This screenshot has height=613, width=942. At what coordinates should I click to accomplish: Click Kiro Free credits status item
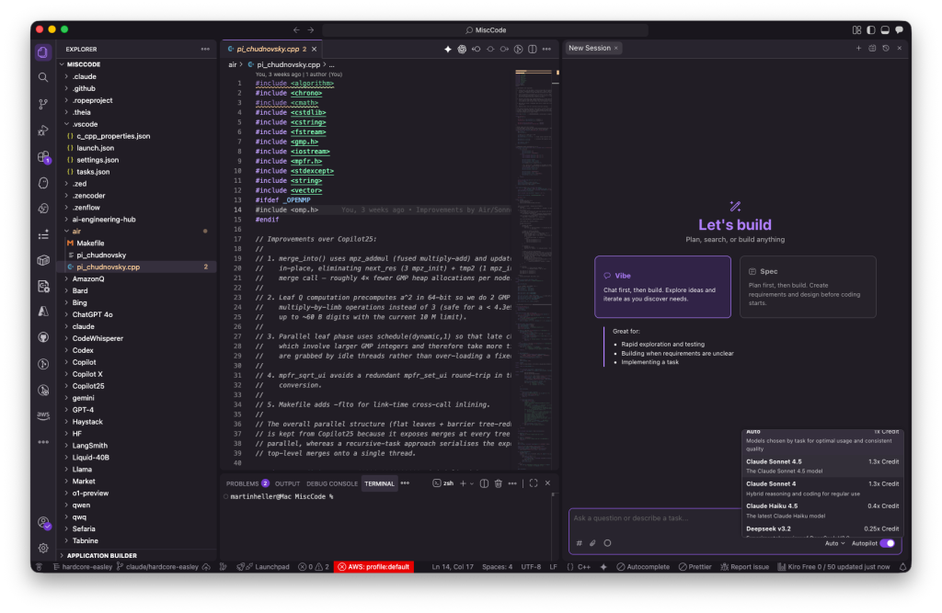(833, 567)
